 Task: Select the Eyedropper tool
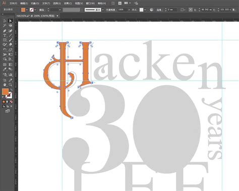pos(5,69)
